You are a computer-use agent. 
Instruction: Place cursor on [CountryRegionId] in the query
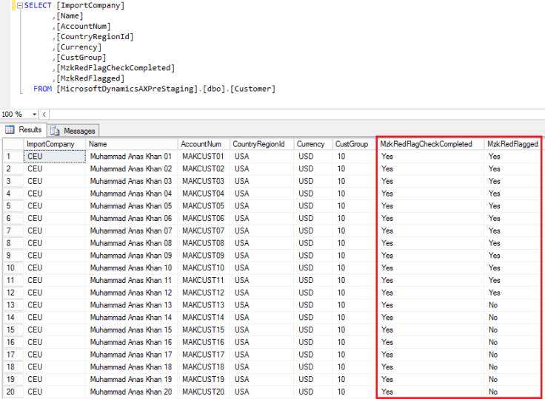coord(96,37)
